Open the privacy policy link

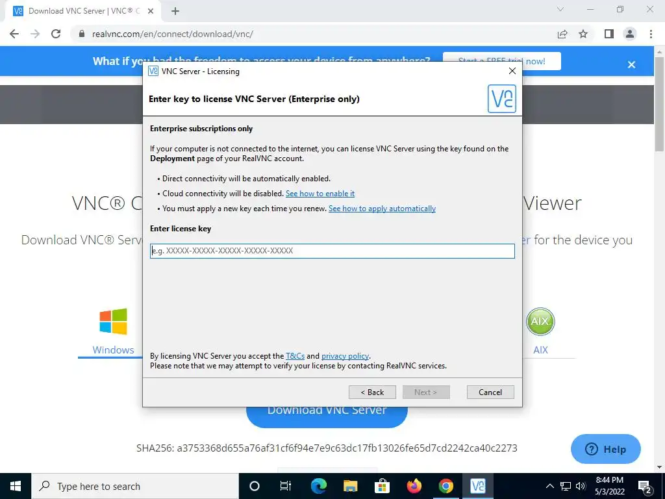345,356
